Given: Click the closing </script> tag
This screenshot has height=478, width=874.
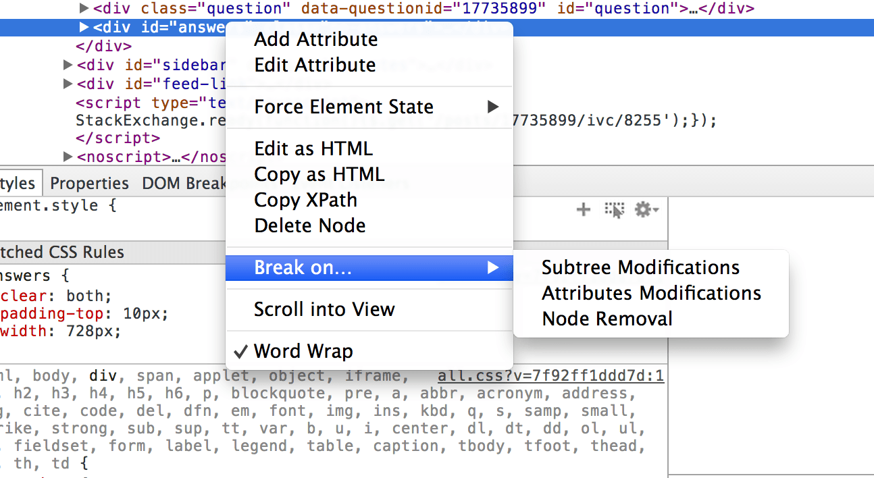Looking at the screenshot, I should (x=118, y=138).
